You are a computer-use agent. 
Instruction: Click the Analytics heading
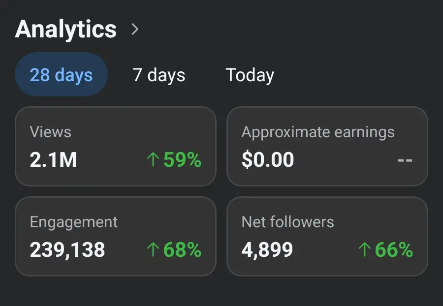65,29
